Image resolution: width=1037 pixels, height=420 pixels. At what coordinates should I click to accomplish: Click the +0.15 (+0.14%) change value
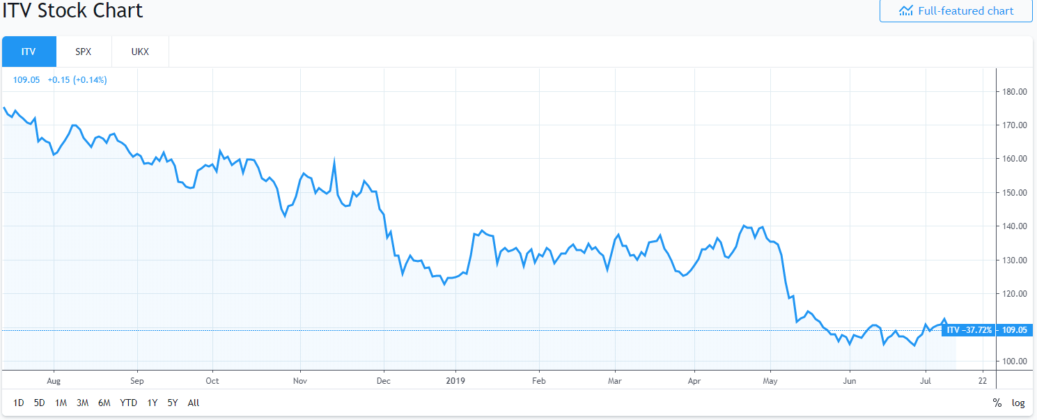77,80
